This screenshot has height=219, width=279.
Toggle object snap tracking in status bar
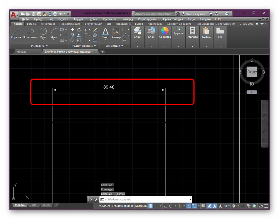[189, 206]
